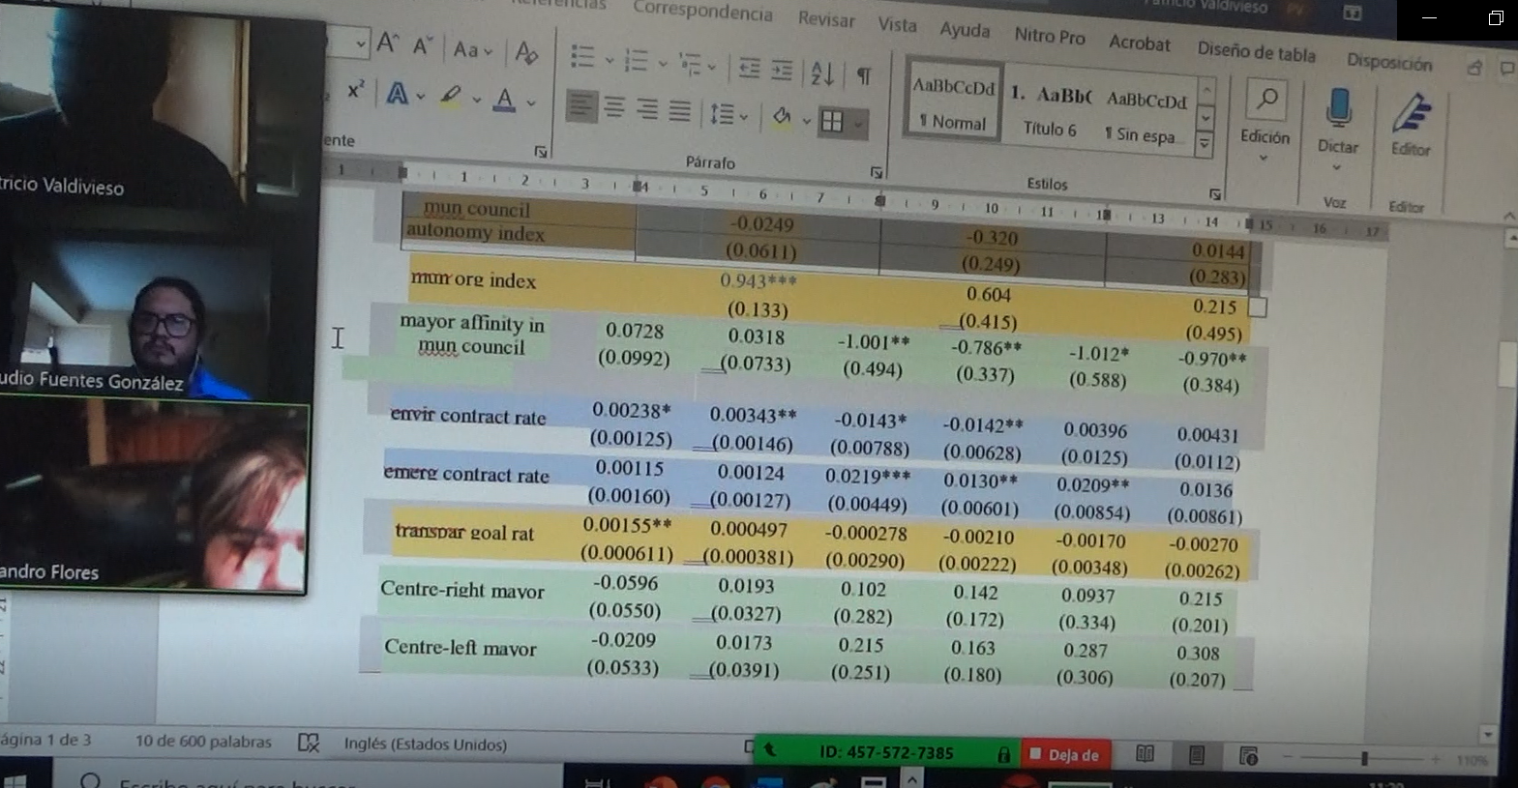
Task: Open the font size combo box arrow
Action: click(361, 43)
